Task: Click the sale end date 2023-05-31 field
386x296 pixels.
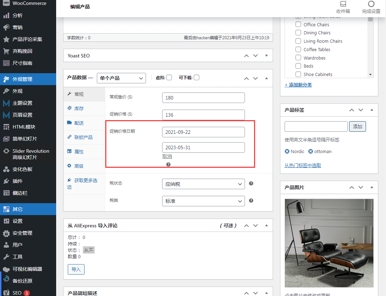Action: (x=203, y=147)
